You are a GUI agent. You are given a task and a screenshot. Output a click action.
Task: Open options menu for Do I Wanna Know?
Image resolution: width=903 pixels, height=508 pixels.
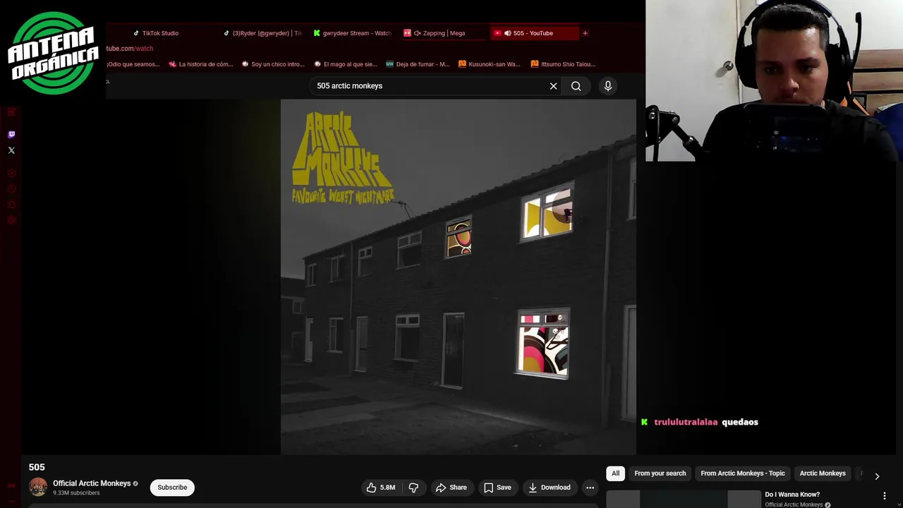885,496
